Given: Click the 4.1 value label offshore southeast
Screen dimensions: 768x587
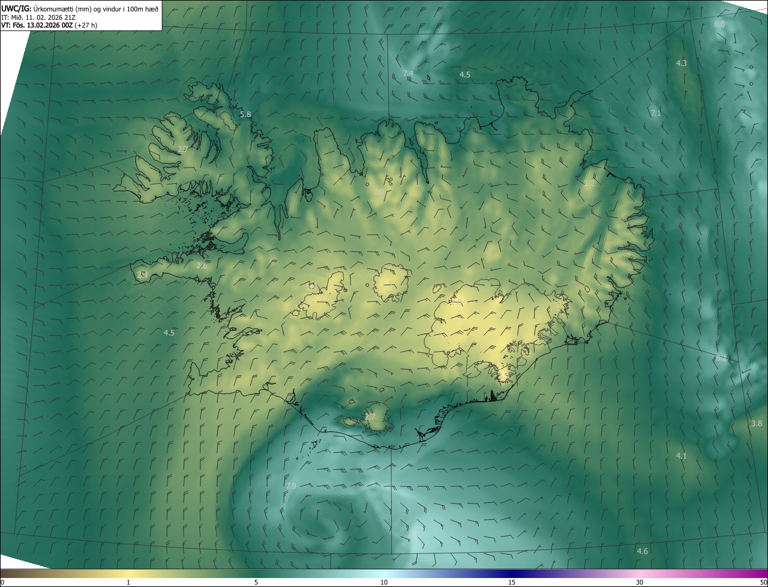Looking at the screenshot, I should point(681,456).
